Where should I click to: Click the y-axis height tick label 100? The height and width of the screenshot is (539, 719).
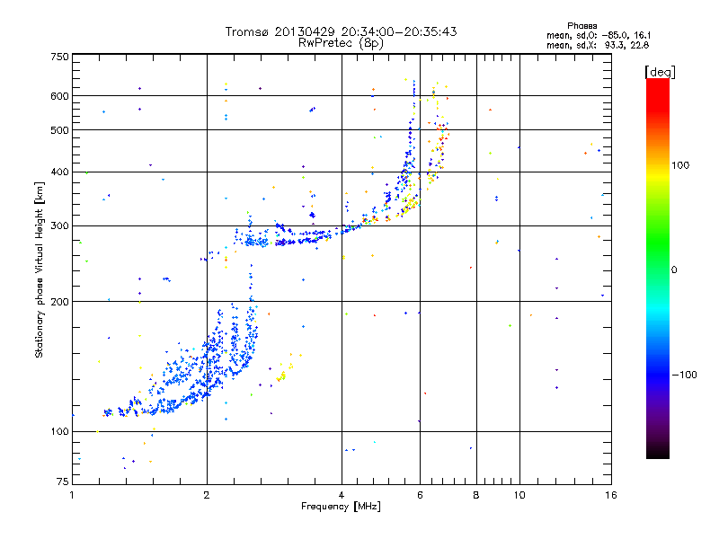(59, 432)
